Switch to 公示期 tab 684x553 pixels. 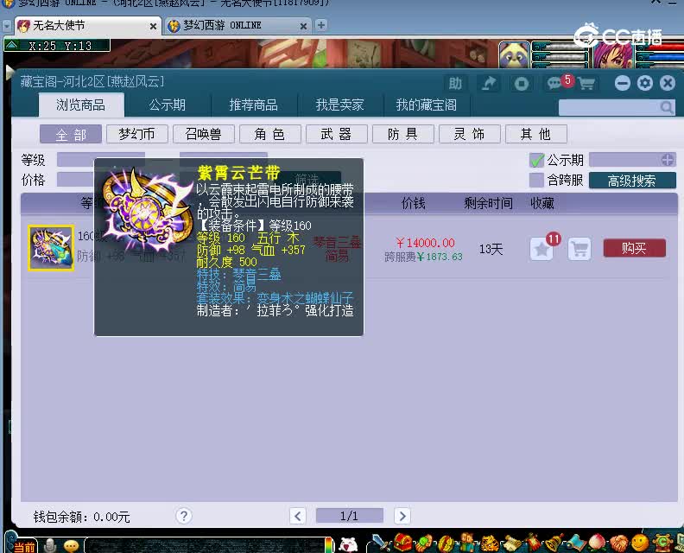point(167,105)
